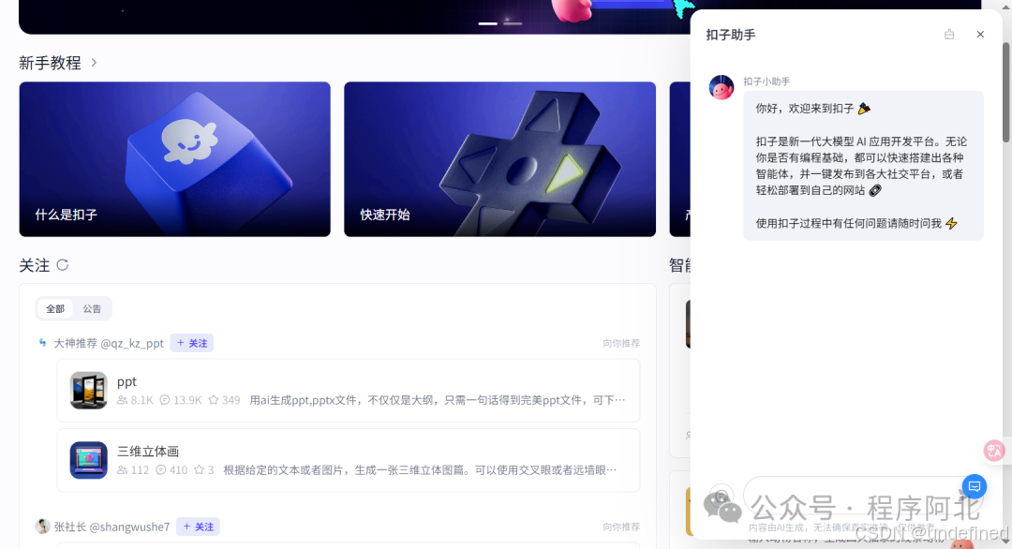Click the 三维立体画 description text
This screenshot has height=549, width=1012.
420,469
